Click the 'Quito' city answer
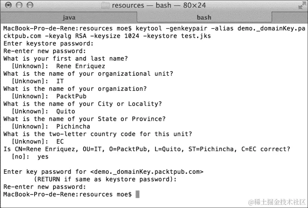Viewport: 308px width, 208px height. (65, 111)
